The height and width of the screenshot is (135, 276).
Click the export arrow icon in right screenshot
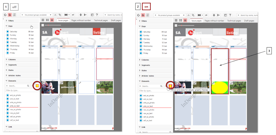pos(219,15)
